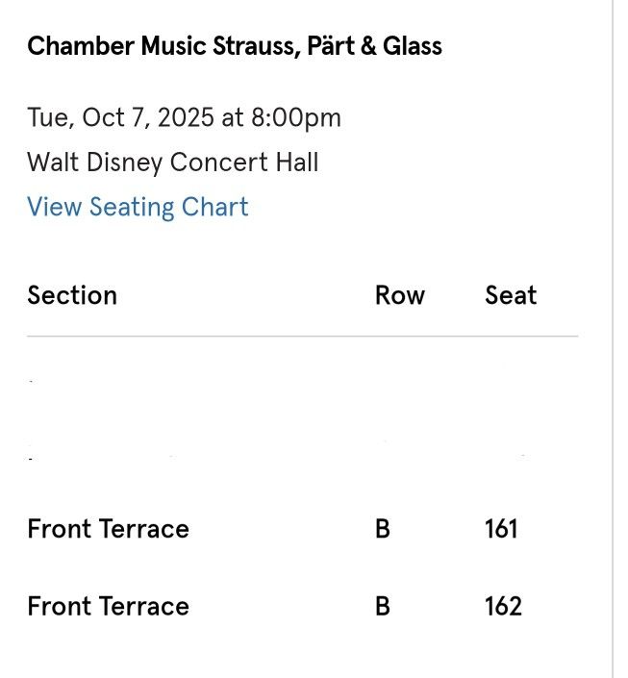Click the Seat column header
The height and width of the screenshot is (678, 628).
[x=511, y=295]
